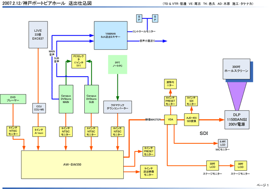Select the DVD player box
The height and width of the screenshot is (189, 269).
pos(13,99)
